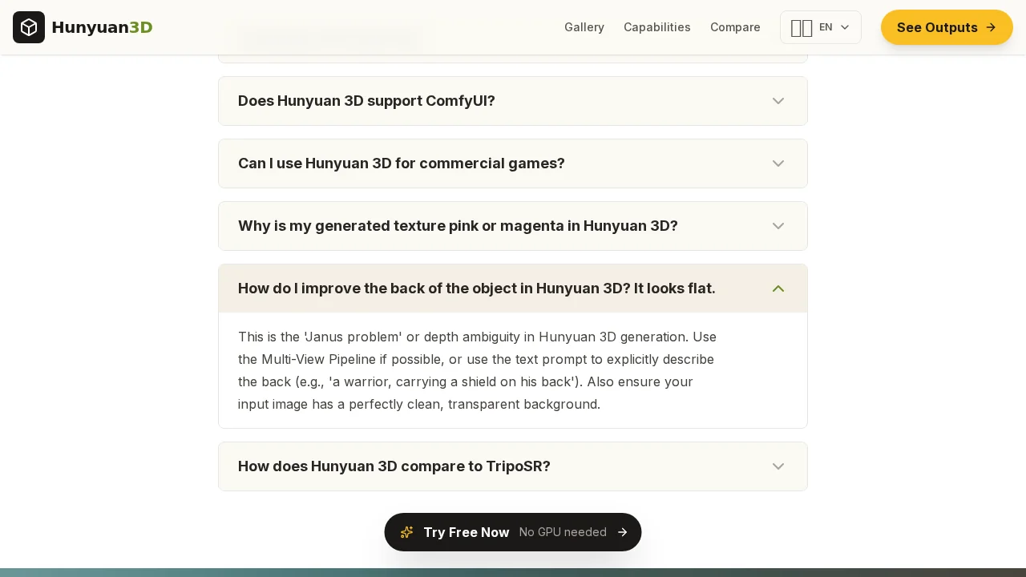Expand the TripoSR comparison chevron
The height and width of the screenshot is (577, 1026).
click(778, 466)
